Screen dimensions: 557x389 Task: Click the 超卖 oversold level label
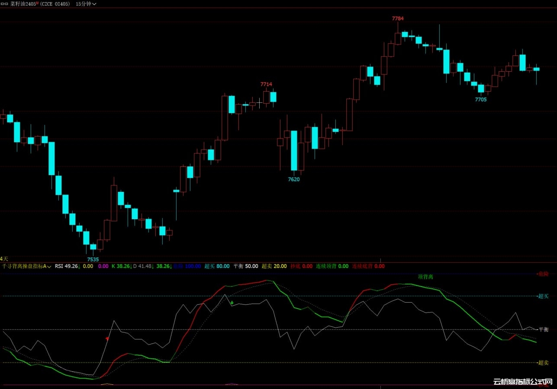tap(543, 363)
